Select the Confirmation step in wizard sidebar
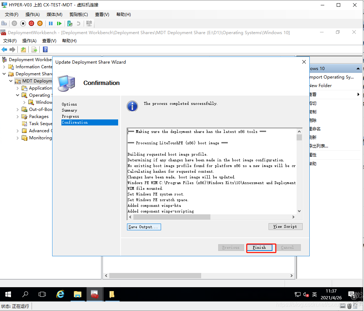 pos(90,122)
